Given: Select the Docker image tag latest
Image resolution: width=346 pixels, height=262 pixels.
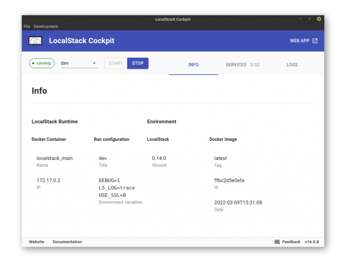Looking at the screenshot, I should point(220,158).
